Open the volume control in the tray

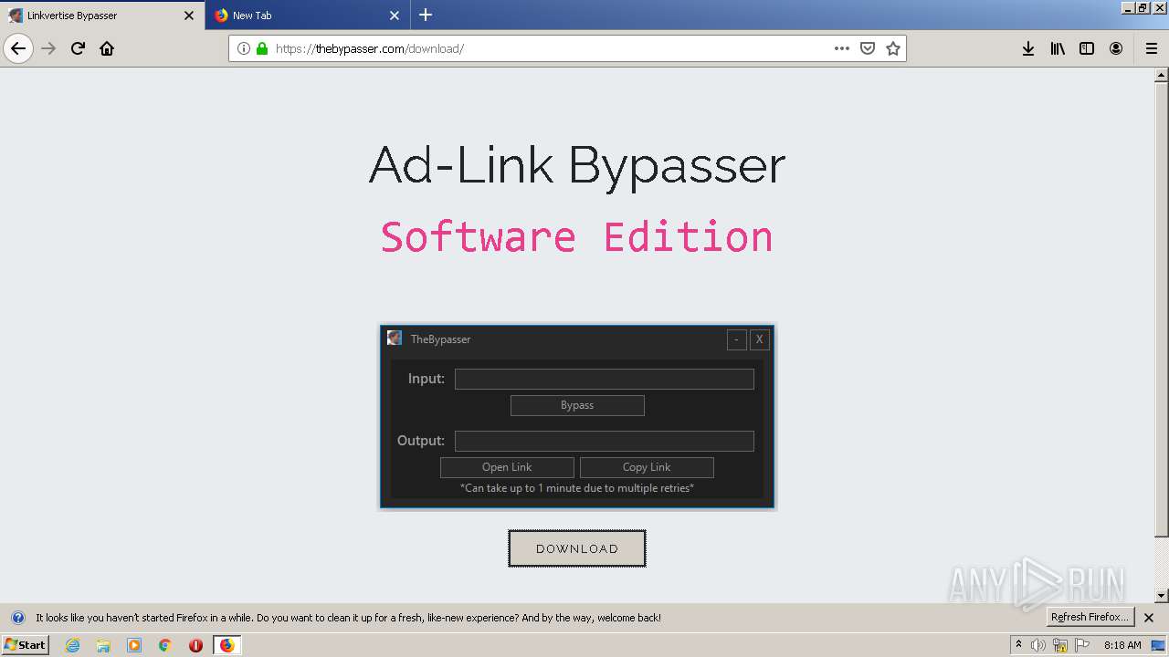click(x=1038, y=645)
